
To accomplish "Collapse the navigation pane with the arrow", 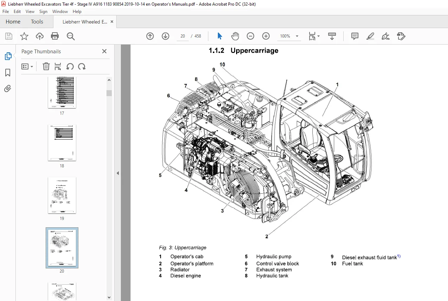I will [x=118, y=173].
